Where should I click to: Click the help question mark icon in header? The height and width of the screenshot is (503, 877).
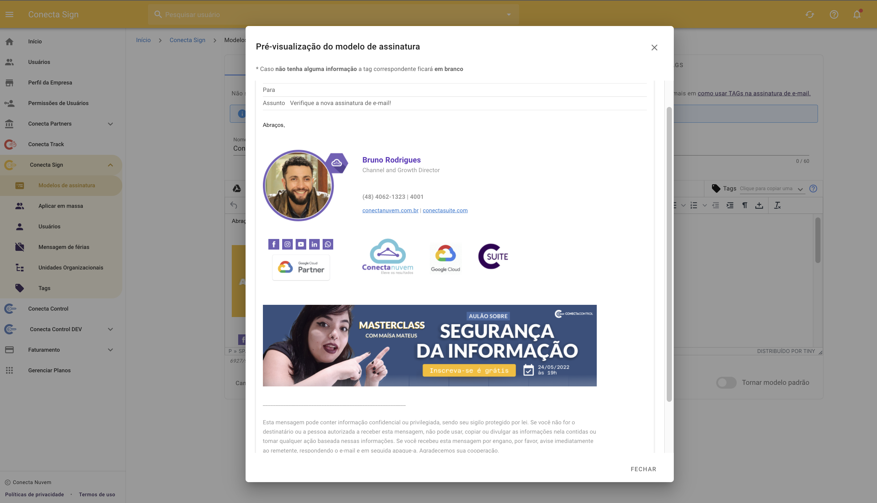pos(834,14)
